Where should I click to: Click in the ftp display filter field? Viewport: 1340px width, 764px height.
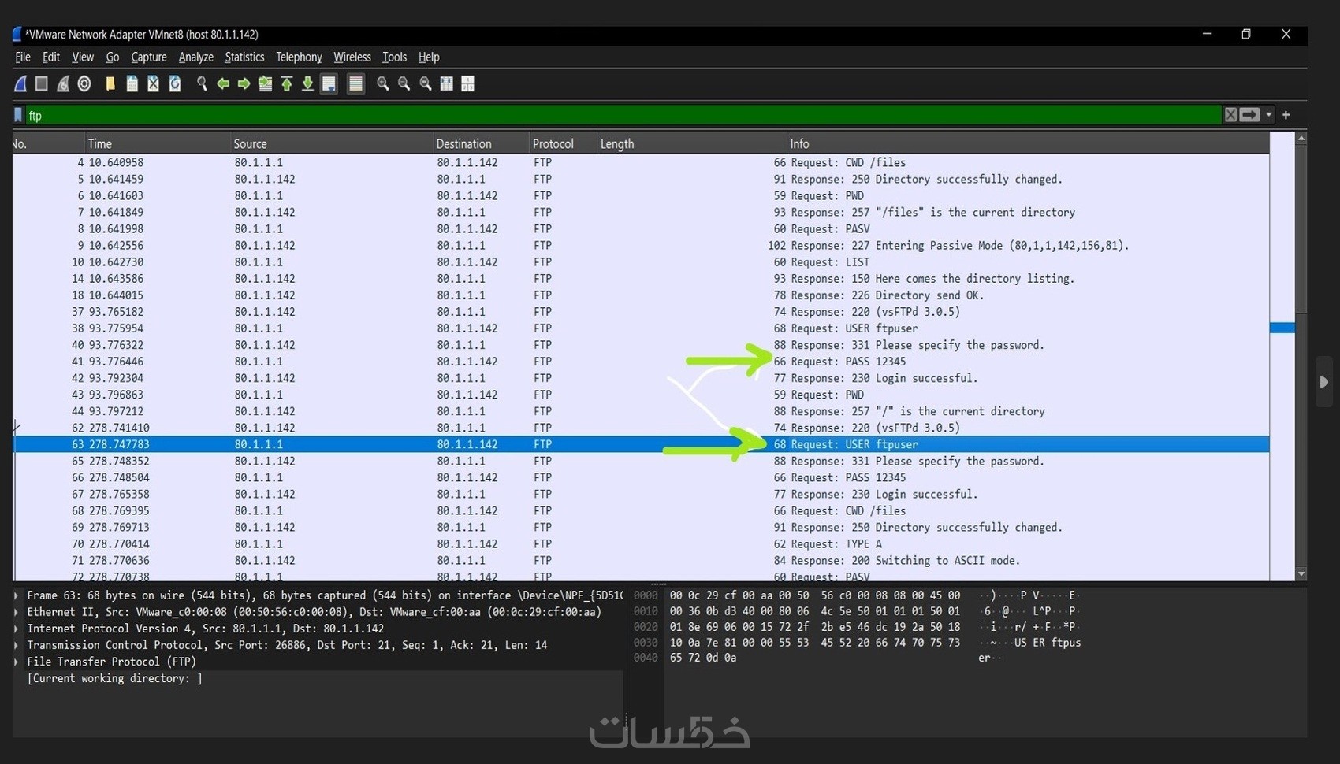(623, 115)
